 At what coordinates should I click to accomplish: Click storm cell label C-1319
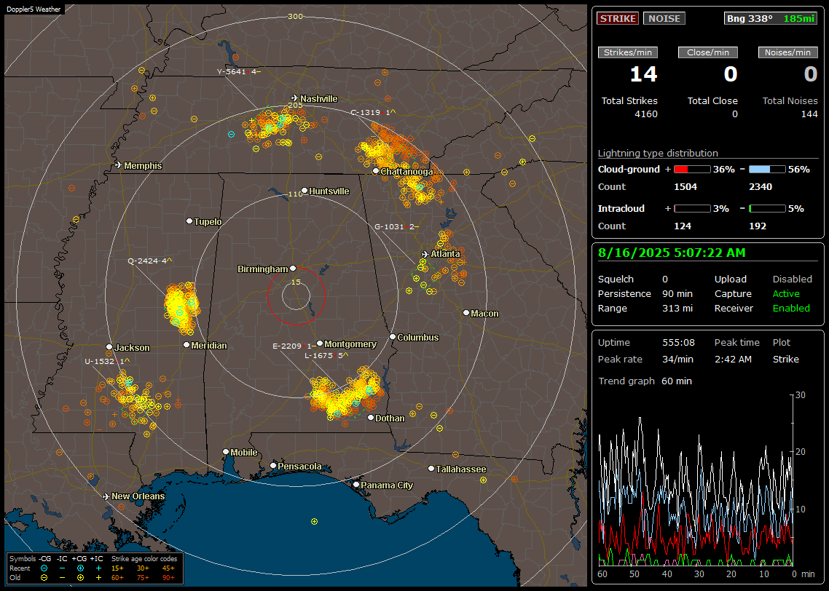coord(373,113)
